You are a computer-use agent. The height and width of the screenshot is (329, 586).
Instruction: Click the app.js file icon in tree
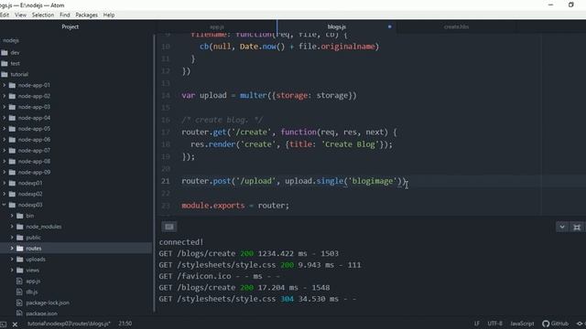(19, 281)
